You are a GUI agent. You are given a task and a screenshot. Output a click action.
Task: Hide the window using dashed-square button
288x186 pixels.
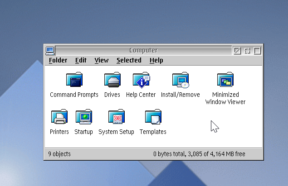[247, 51]
